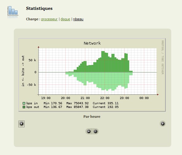This screenshot has height=155, width=182.
Task: Click the 20:00 time axis label
Action: pyautogui.click(x=65, y=98)
